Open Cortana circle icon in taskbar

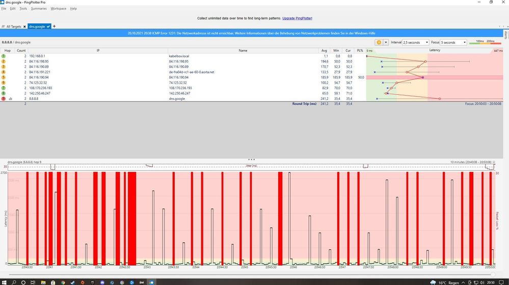[x=23, y=282]
